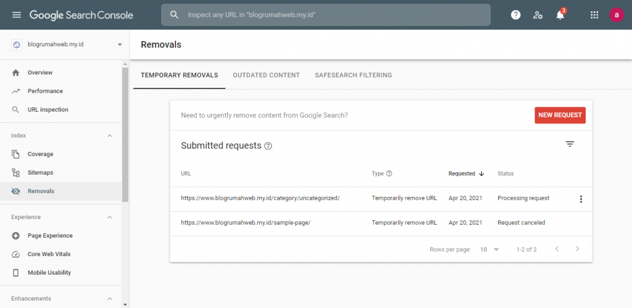This screenshot has height=308, width=632.
Task: Open the Rows per page dropdown
Action: tap(489, 249)
